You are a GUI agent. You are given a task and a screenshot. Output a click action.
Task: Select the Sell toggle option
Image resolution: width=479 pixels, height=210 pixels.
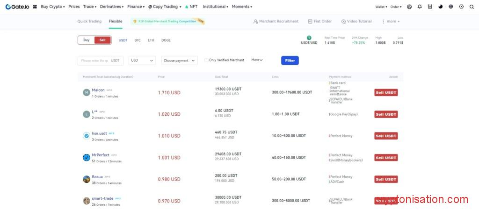click(x=102, y=40)
